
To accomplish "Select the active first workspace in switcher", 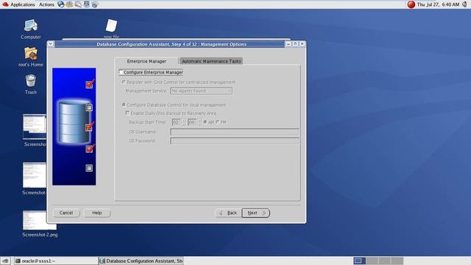I will point(360,261).
